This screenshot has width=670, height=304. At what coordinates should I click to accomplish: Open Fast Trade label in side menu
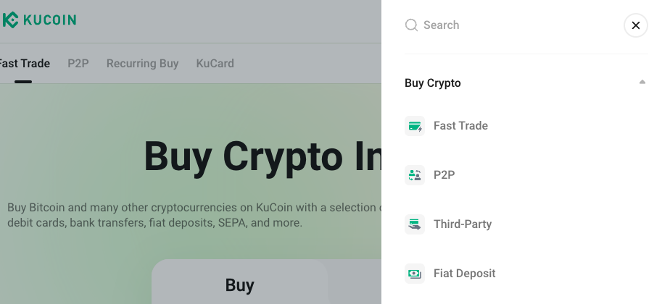click(460, 126)
